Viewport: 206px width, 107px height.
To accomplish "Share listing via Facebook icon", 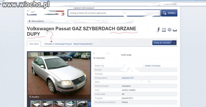I will tap(158, 30).
